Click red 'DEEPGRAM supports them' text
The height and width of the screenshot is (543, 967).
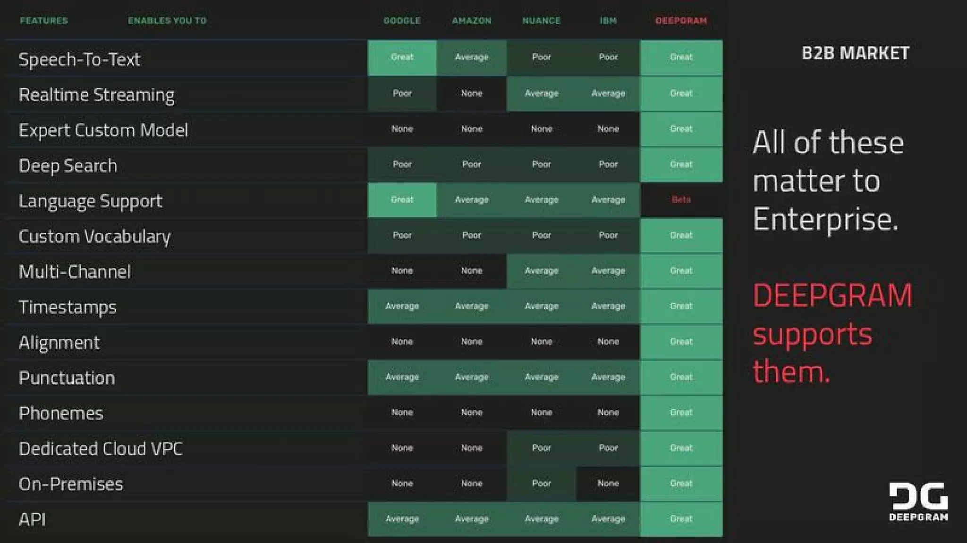point(832,334)
